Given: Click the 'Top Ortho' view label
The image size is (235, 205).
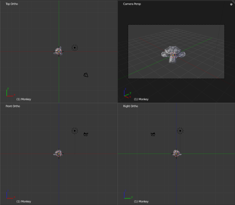Looking at the screenshot, I should pyautogui.click(x=12, y=4).
